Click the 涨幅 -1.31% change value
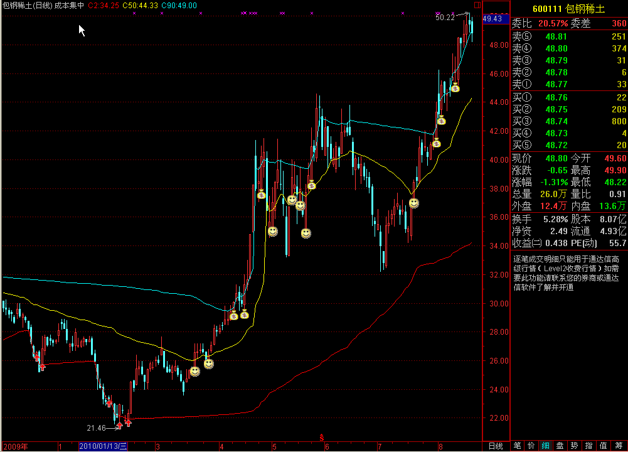The image size is (628, 452). click(x=554, y=182)
